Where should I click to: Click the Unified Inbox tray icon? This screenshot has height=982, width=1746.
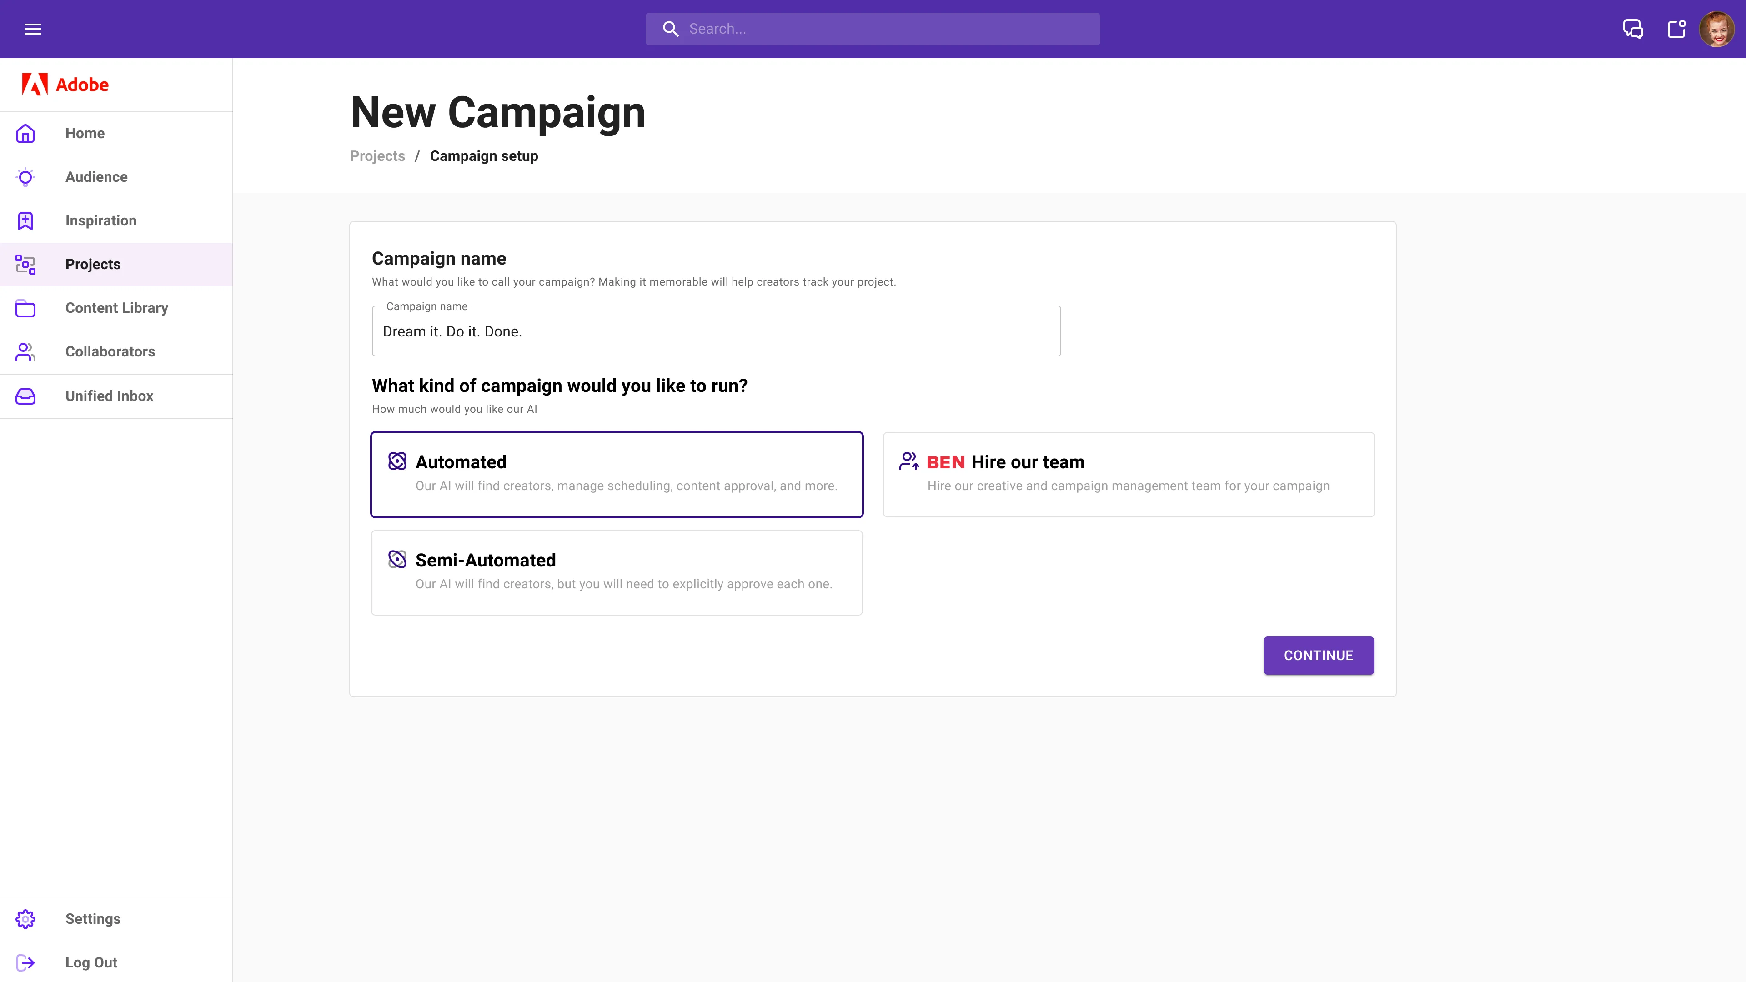[26, 396]
